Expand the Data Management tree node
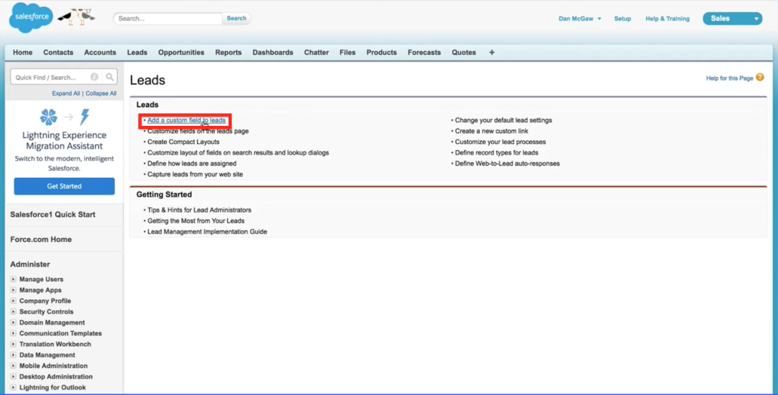The image size is (778, 395). point(14,355)
